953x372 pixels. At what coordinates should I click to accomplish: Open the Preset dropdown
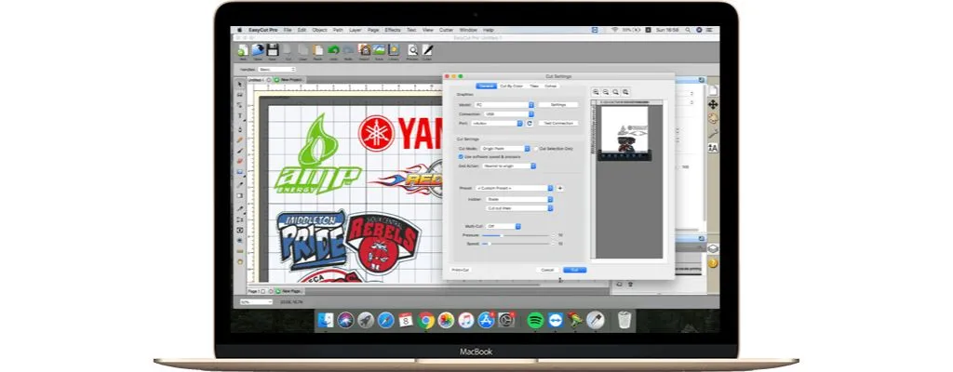[x=514, y=189]
